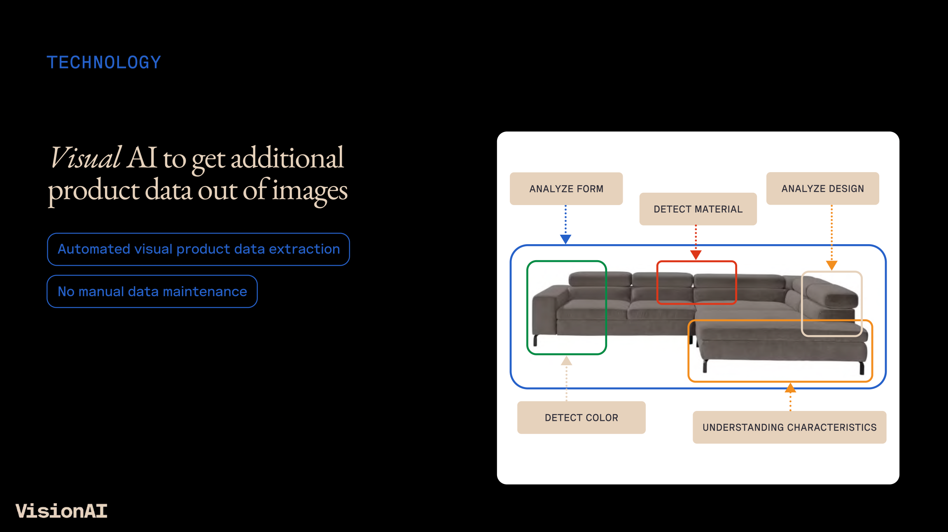The width and height of the screenshot is (948, 532).
Task: Click inside the green armrest bounding box
Action: (566, 308)
